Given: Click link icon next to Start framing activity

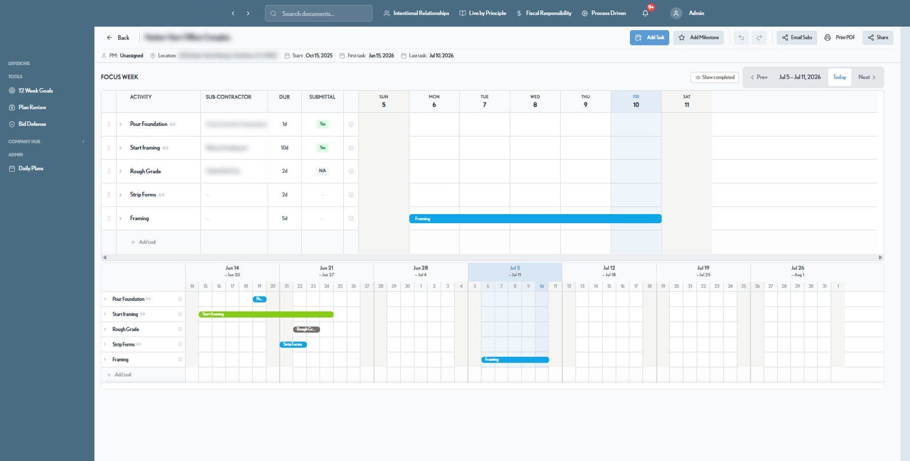Looking at the screenshot, I should [165, 148].
